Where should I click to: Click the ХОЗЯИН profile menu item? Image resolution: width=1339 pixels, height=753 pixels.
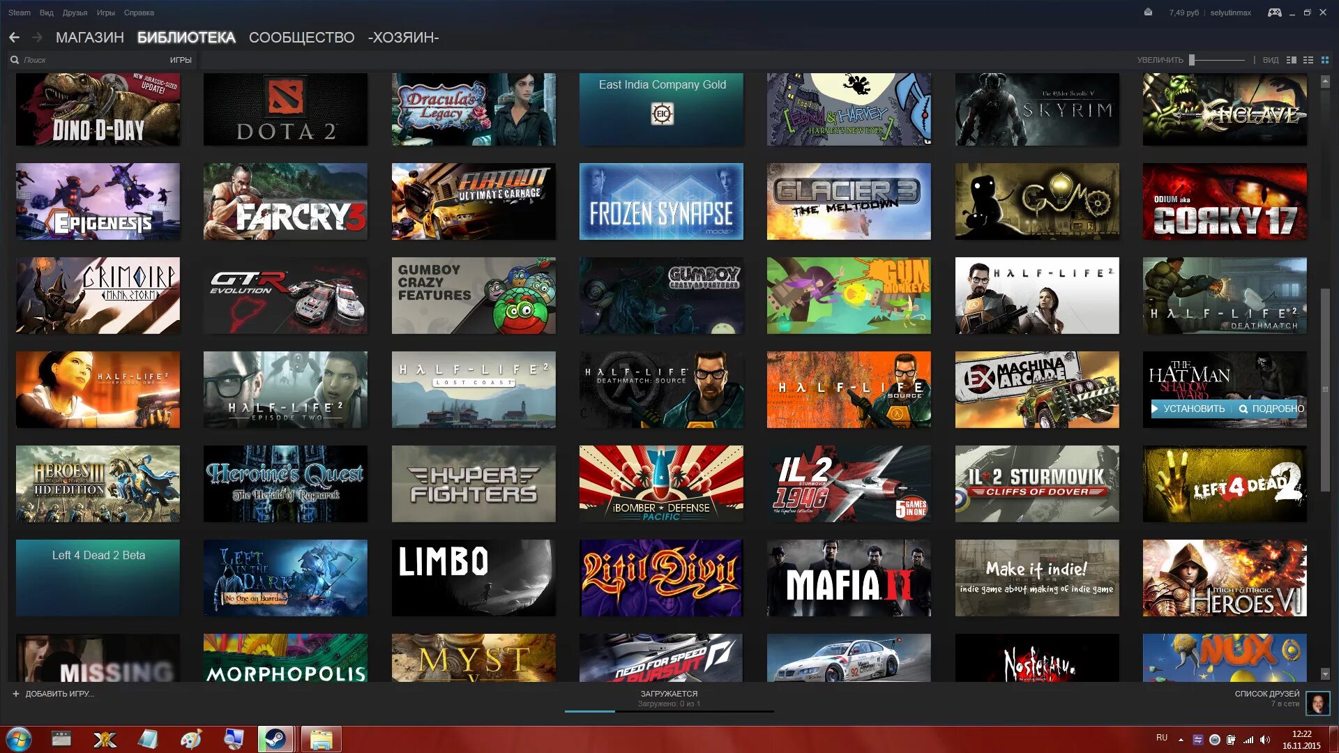(x=401, y=38)
